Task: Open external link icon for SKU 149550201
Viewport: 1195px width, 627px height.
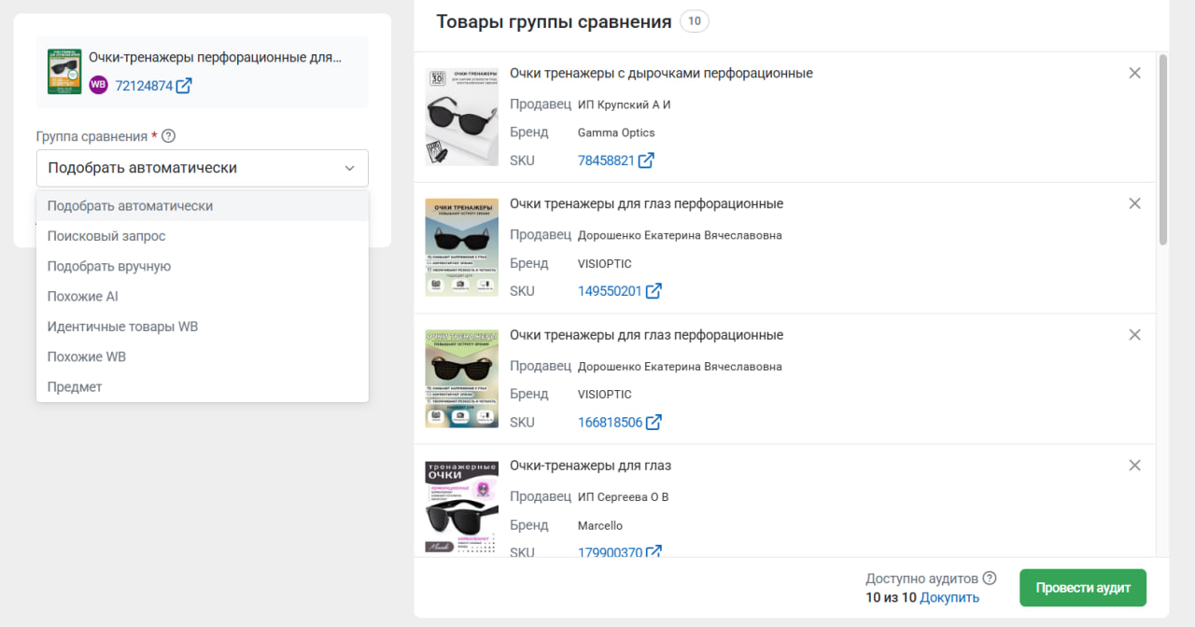Action: coord(654,291)
